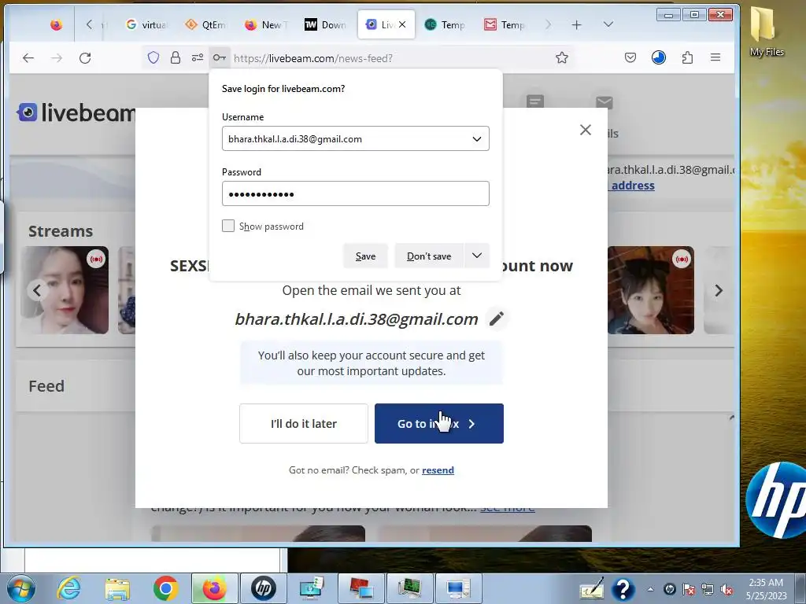Click the pencil icon to edit email

[x=497, y=319]
